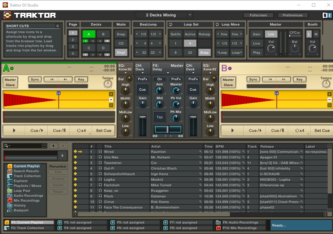Open the FX Delay effect selector dropdown

coord(168,73)
